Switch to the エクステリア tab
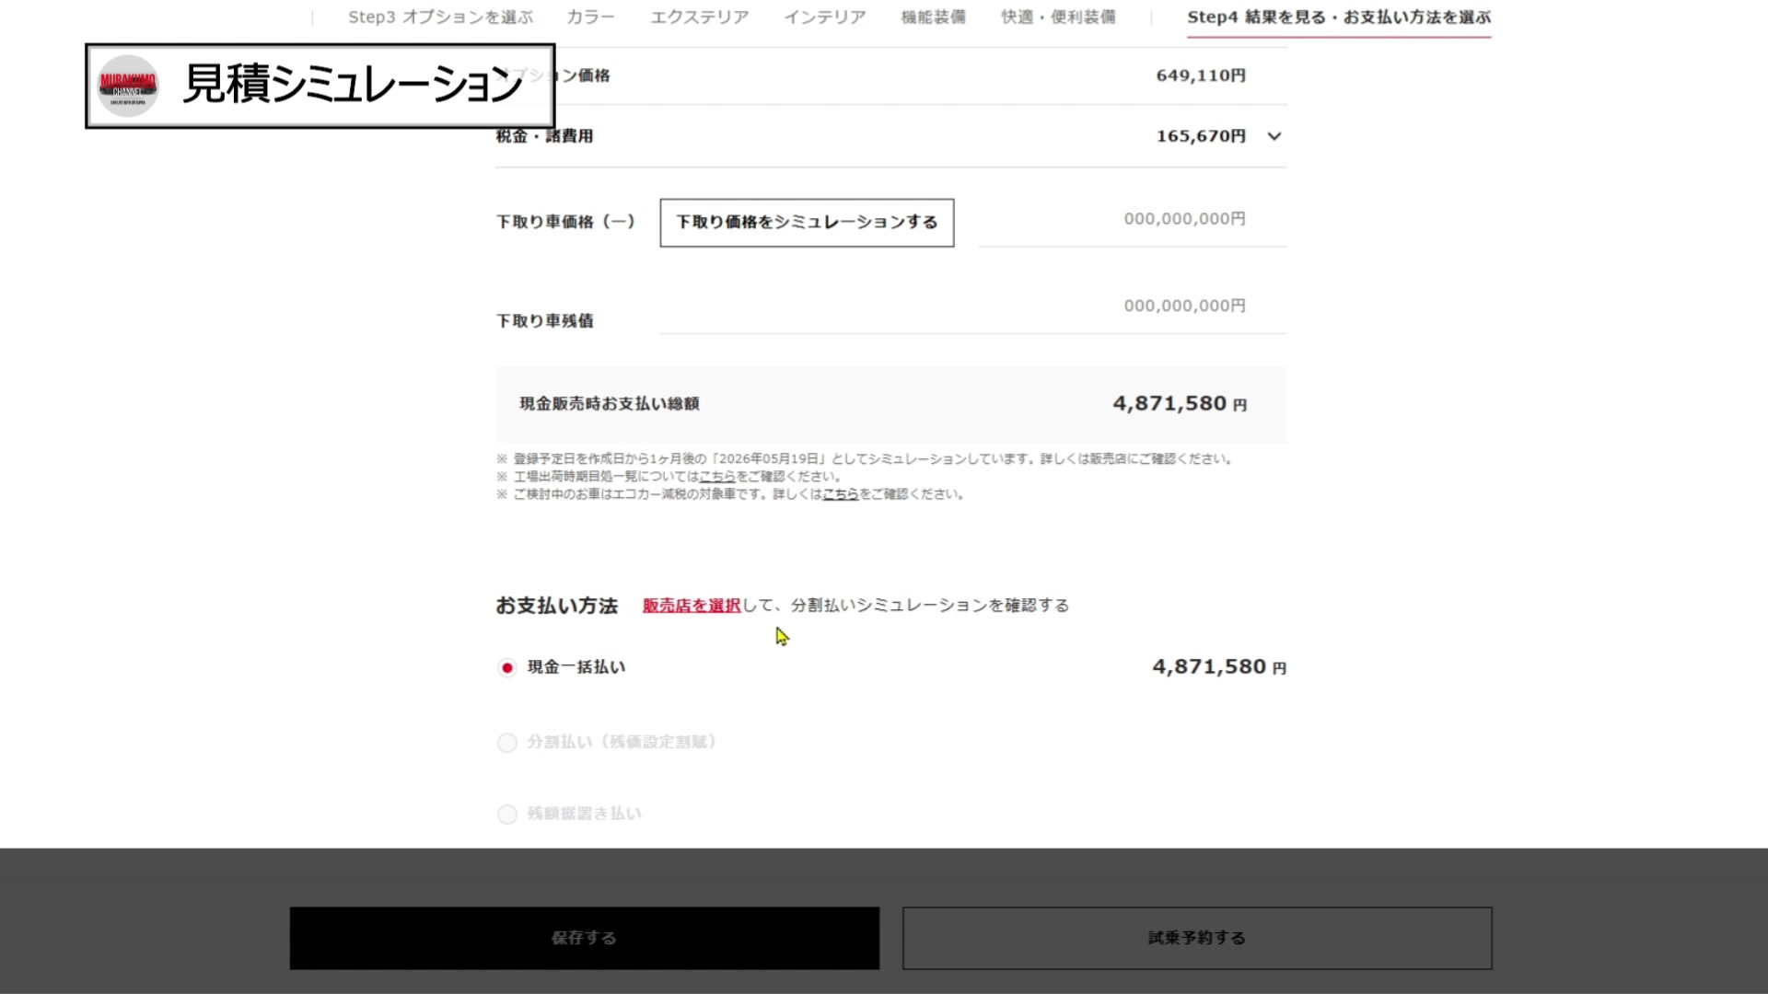The width and height of the screenshot is (1768, 994). [x=699, y=17]
